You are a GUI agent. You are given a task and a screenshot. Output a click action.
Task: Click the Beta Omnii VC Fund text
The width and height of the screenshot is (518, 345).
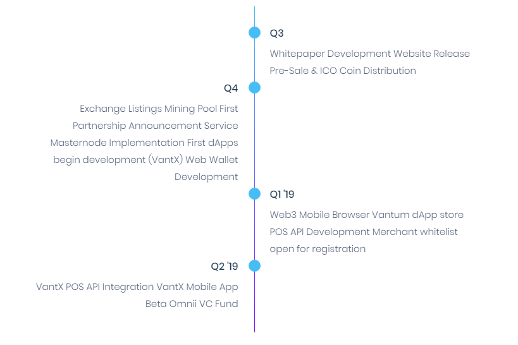click(192, 304)
